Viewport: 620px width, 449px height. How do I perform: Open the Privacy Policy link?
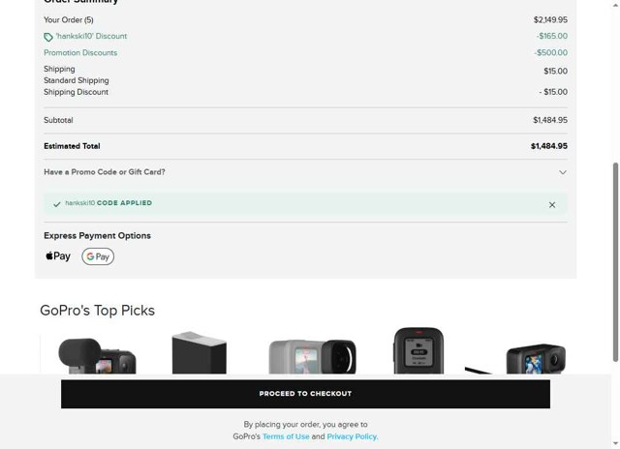[353, 436]
